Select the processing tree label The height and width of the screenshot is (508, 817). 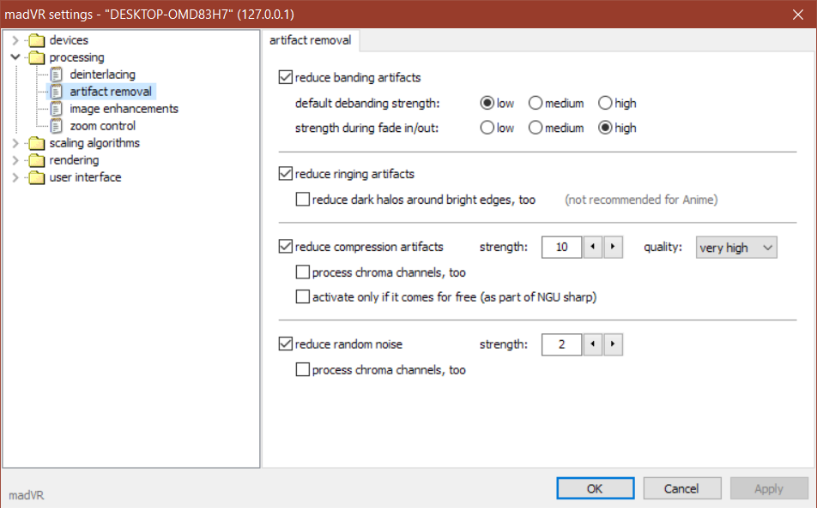click(x=76, y=57)
